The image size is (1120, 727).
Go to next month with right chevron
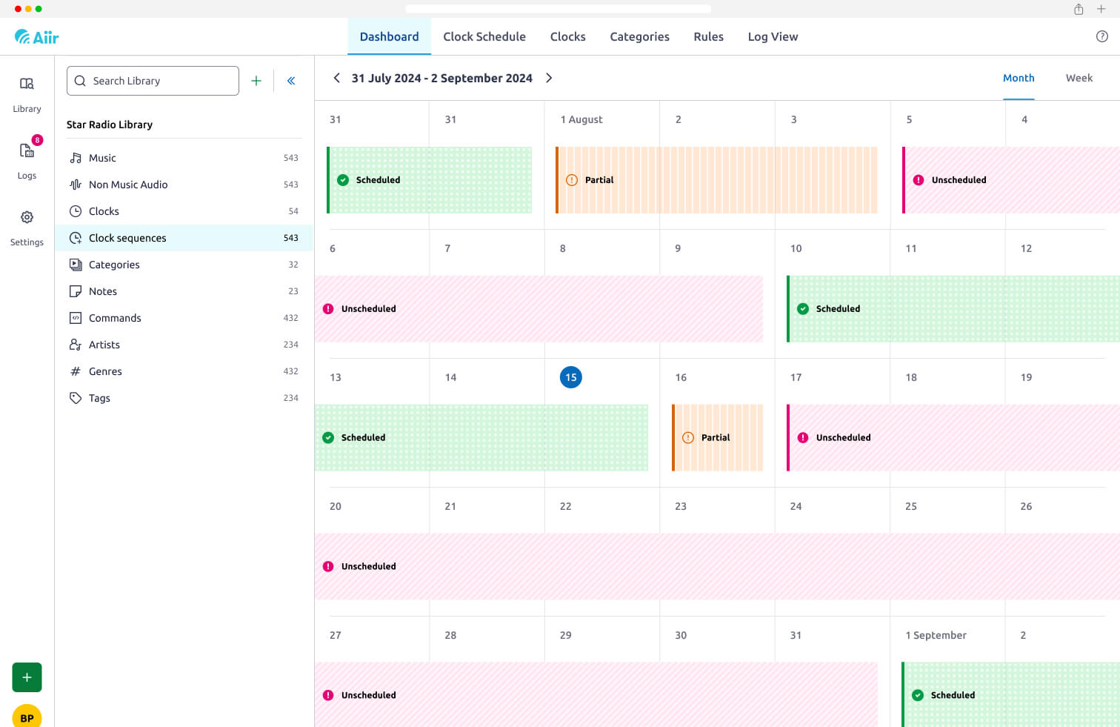point(549,78)
